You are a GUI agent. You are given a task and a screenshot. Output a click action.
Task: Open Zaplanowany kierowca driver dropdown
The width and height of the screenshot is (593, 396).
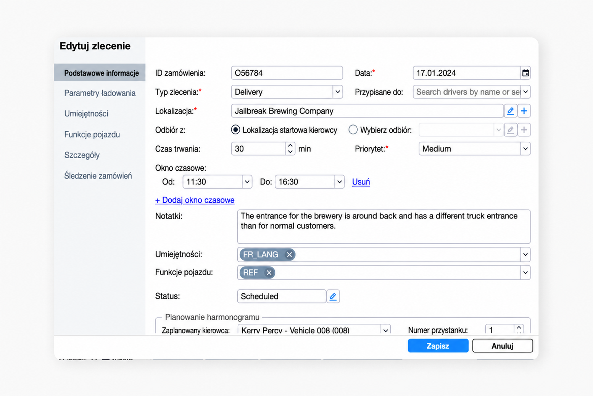pos(386,330)
